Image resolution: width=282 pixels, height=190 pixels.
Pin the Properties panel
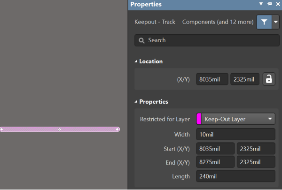click(x=269, y=4)
